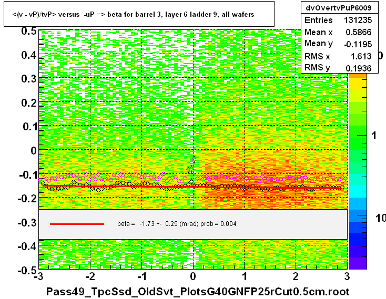Click the Pass49_TpcSsd_OldSvt root file label
386x299 pixels.
[197, 292]
